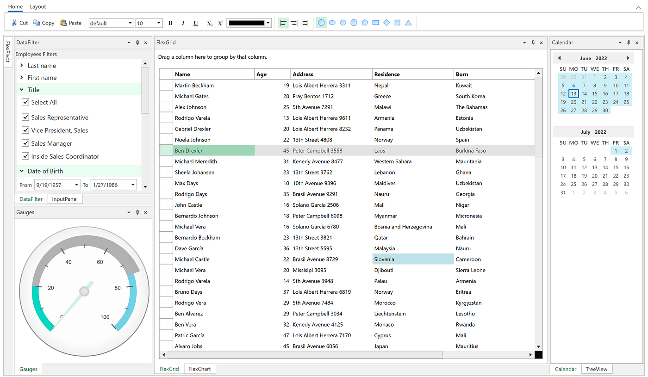Viewport: 648px width, 377px height.
Task: Open the FlexChart tab
Action: click(x=199, y=369)
